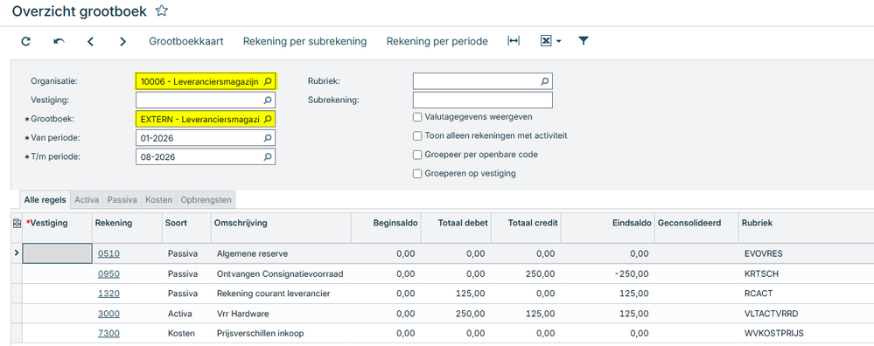Image resolution: width=874 pixels, height=346 pixels.
Task: Open Rekening per periode
Action: tap(437, 41)
